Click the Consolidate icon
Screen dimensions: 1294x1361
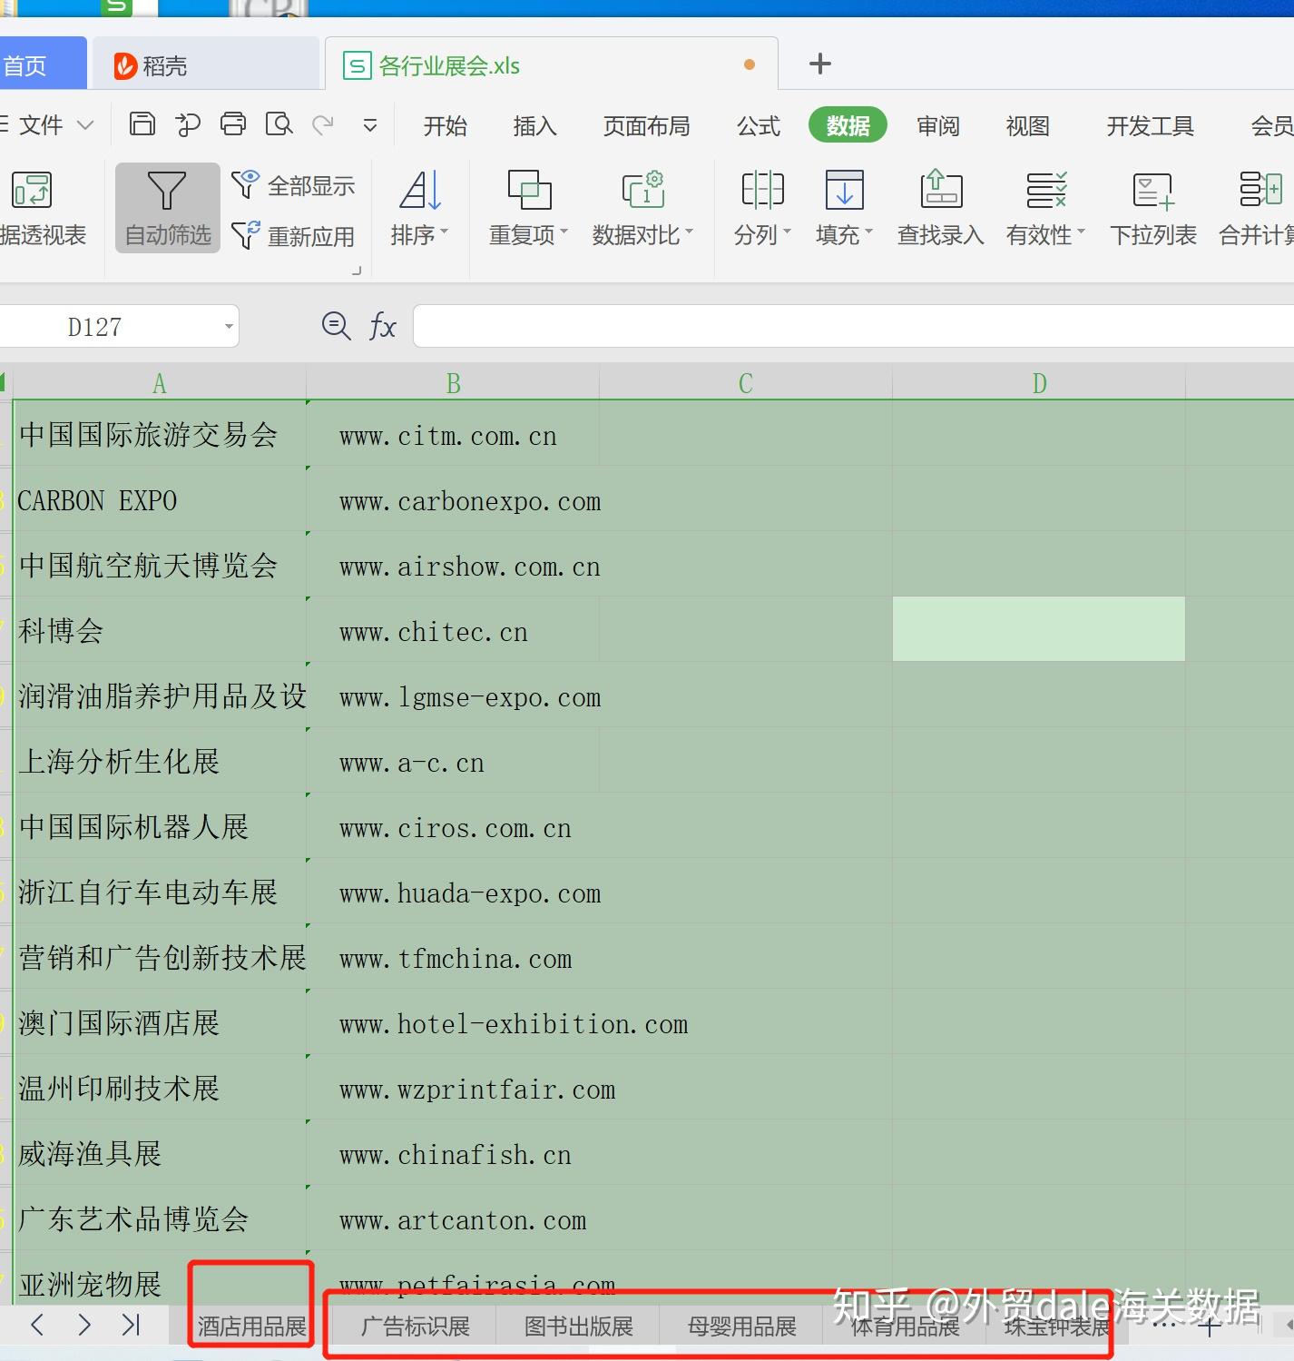1261,190
